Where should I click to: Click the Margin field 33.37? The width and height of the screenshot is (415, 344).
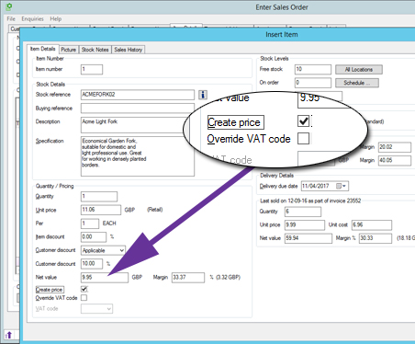tap(188, 278)
